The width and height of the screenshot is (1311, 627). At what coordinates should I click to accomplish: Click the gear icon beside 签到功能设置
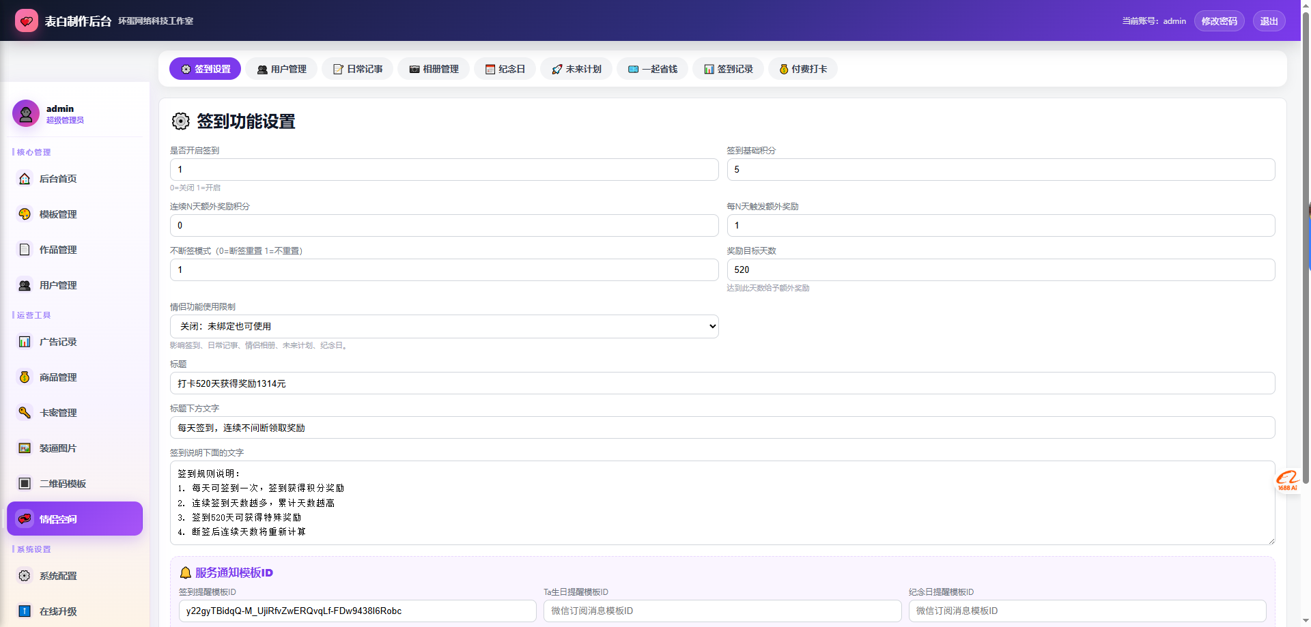(180, 121)
